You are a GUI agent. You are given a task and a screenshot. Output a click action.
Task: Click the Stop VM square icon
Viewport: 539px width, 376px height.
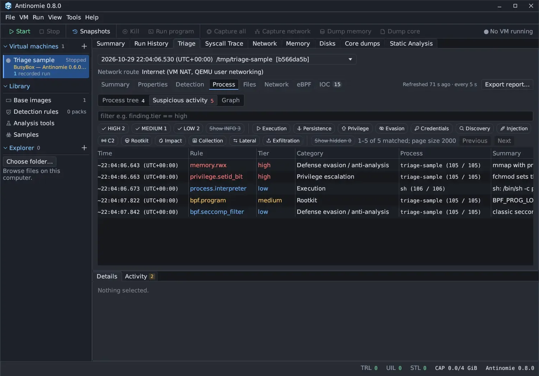(42, 32)
